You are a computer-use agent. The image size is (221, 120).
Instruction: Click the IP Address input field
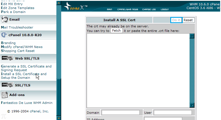[x=163, y=119]
